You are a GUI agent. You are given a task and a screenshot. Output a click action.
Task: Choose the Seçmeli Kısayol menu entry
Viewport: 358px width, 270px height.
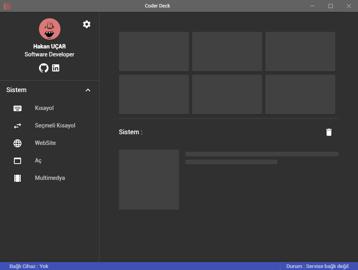pos(50,125)
